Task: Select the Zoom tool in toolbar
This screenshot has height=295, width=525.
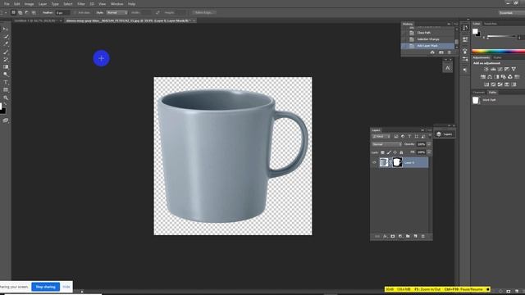Action: click(x=6, y=98)
